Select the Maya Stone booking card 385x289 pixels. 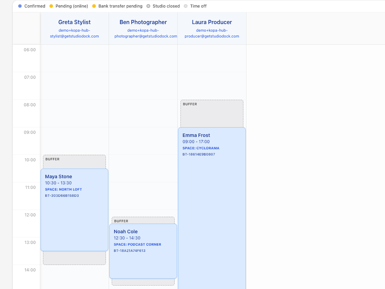[x=74, y=206]
